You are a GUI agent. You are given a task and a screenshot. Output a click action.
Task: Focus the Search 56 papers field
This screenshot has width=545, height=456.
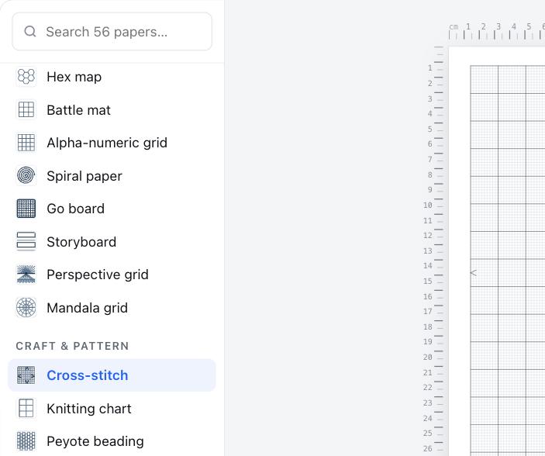pos(112,31)
